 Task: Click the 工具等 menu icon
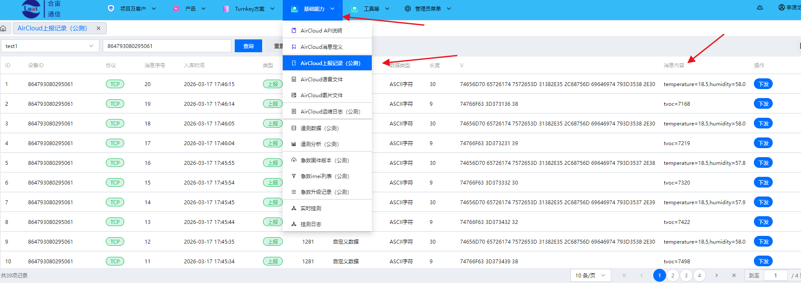pyautogui.click(x=355, y=9)
